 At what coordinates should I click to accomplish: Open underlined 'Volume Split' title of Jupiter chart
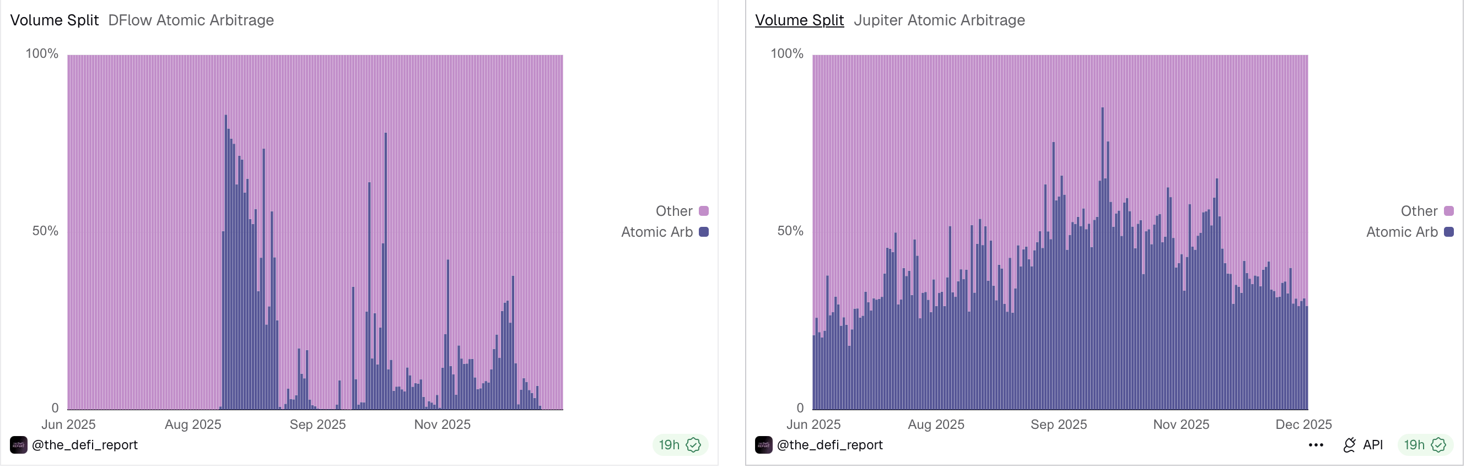pos(800,20)
